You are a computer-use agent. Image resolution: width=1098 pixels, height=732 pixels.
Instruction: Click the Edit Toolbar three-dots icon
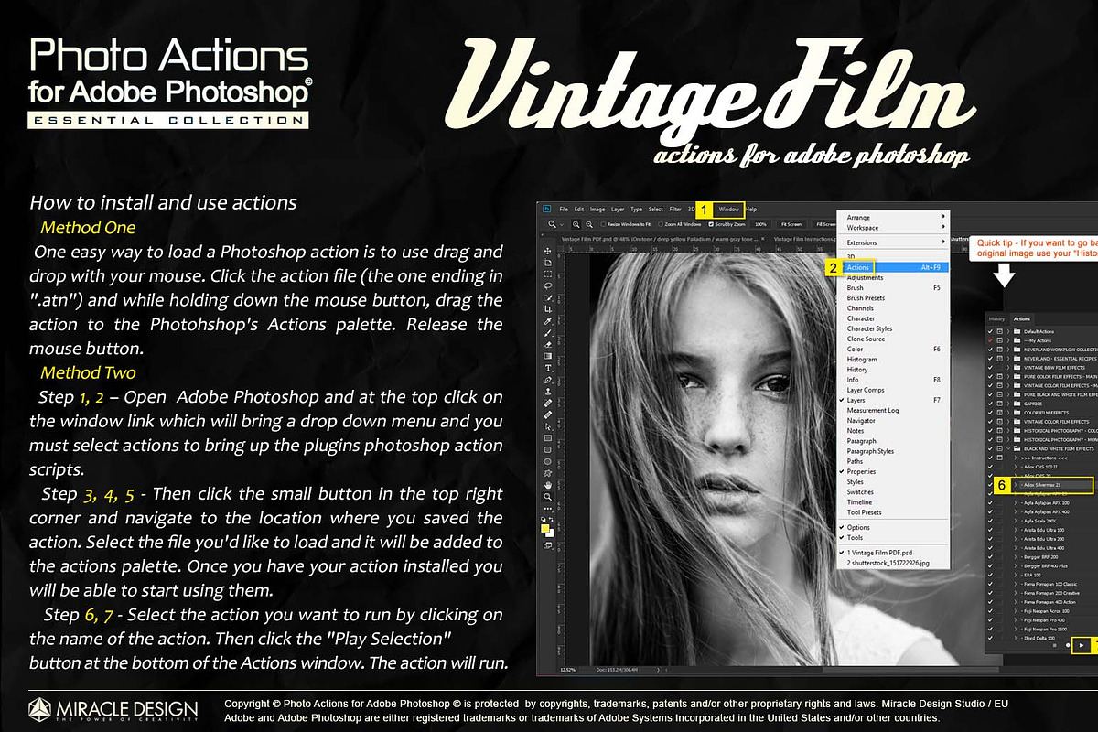tap(548, 509)
